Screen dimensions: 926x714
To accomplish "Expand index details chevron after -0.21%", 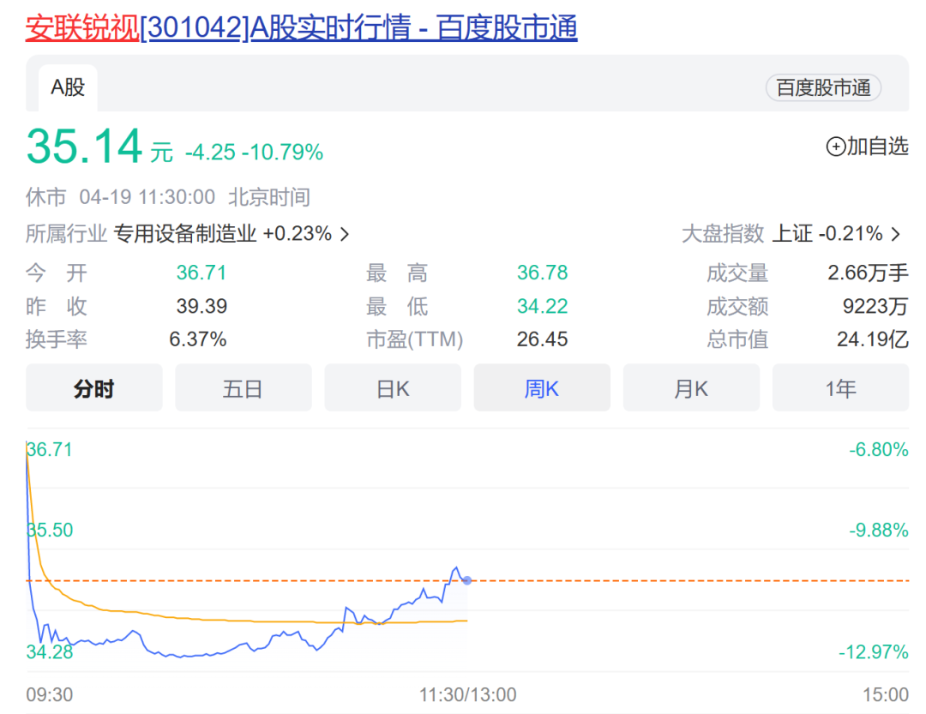I will click(896, 235).
